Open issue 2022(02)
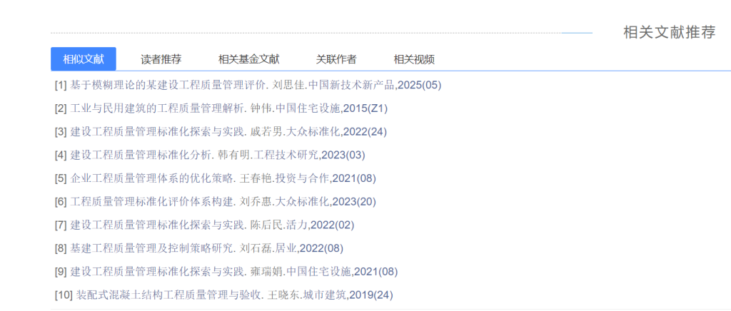The height and width of the screenshot is (311, 731). coord(333,225)
